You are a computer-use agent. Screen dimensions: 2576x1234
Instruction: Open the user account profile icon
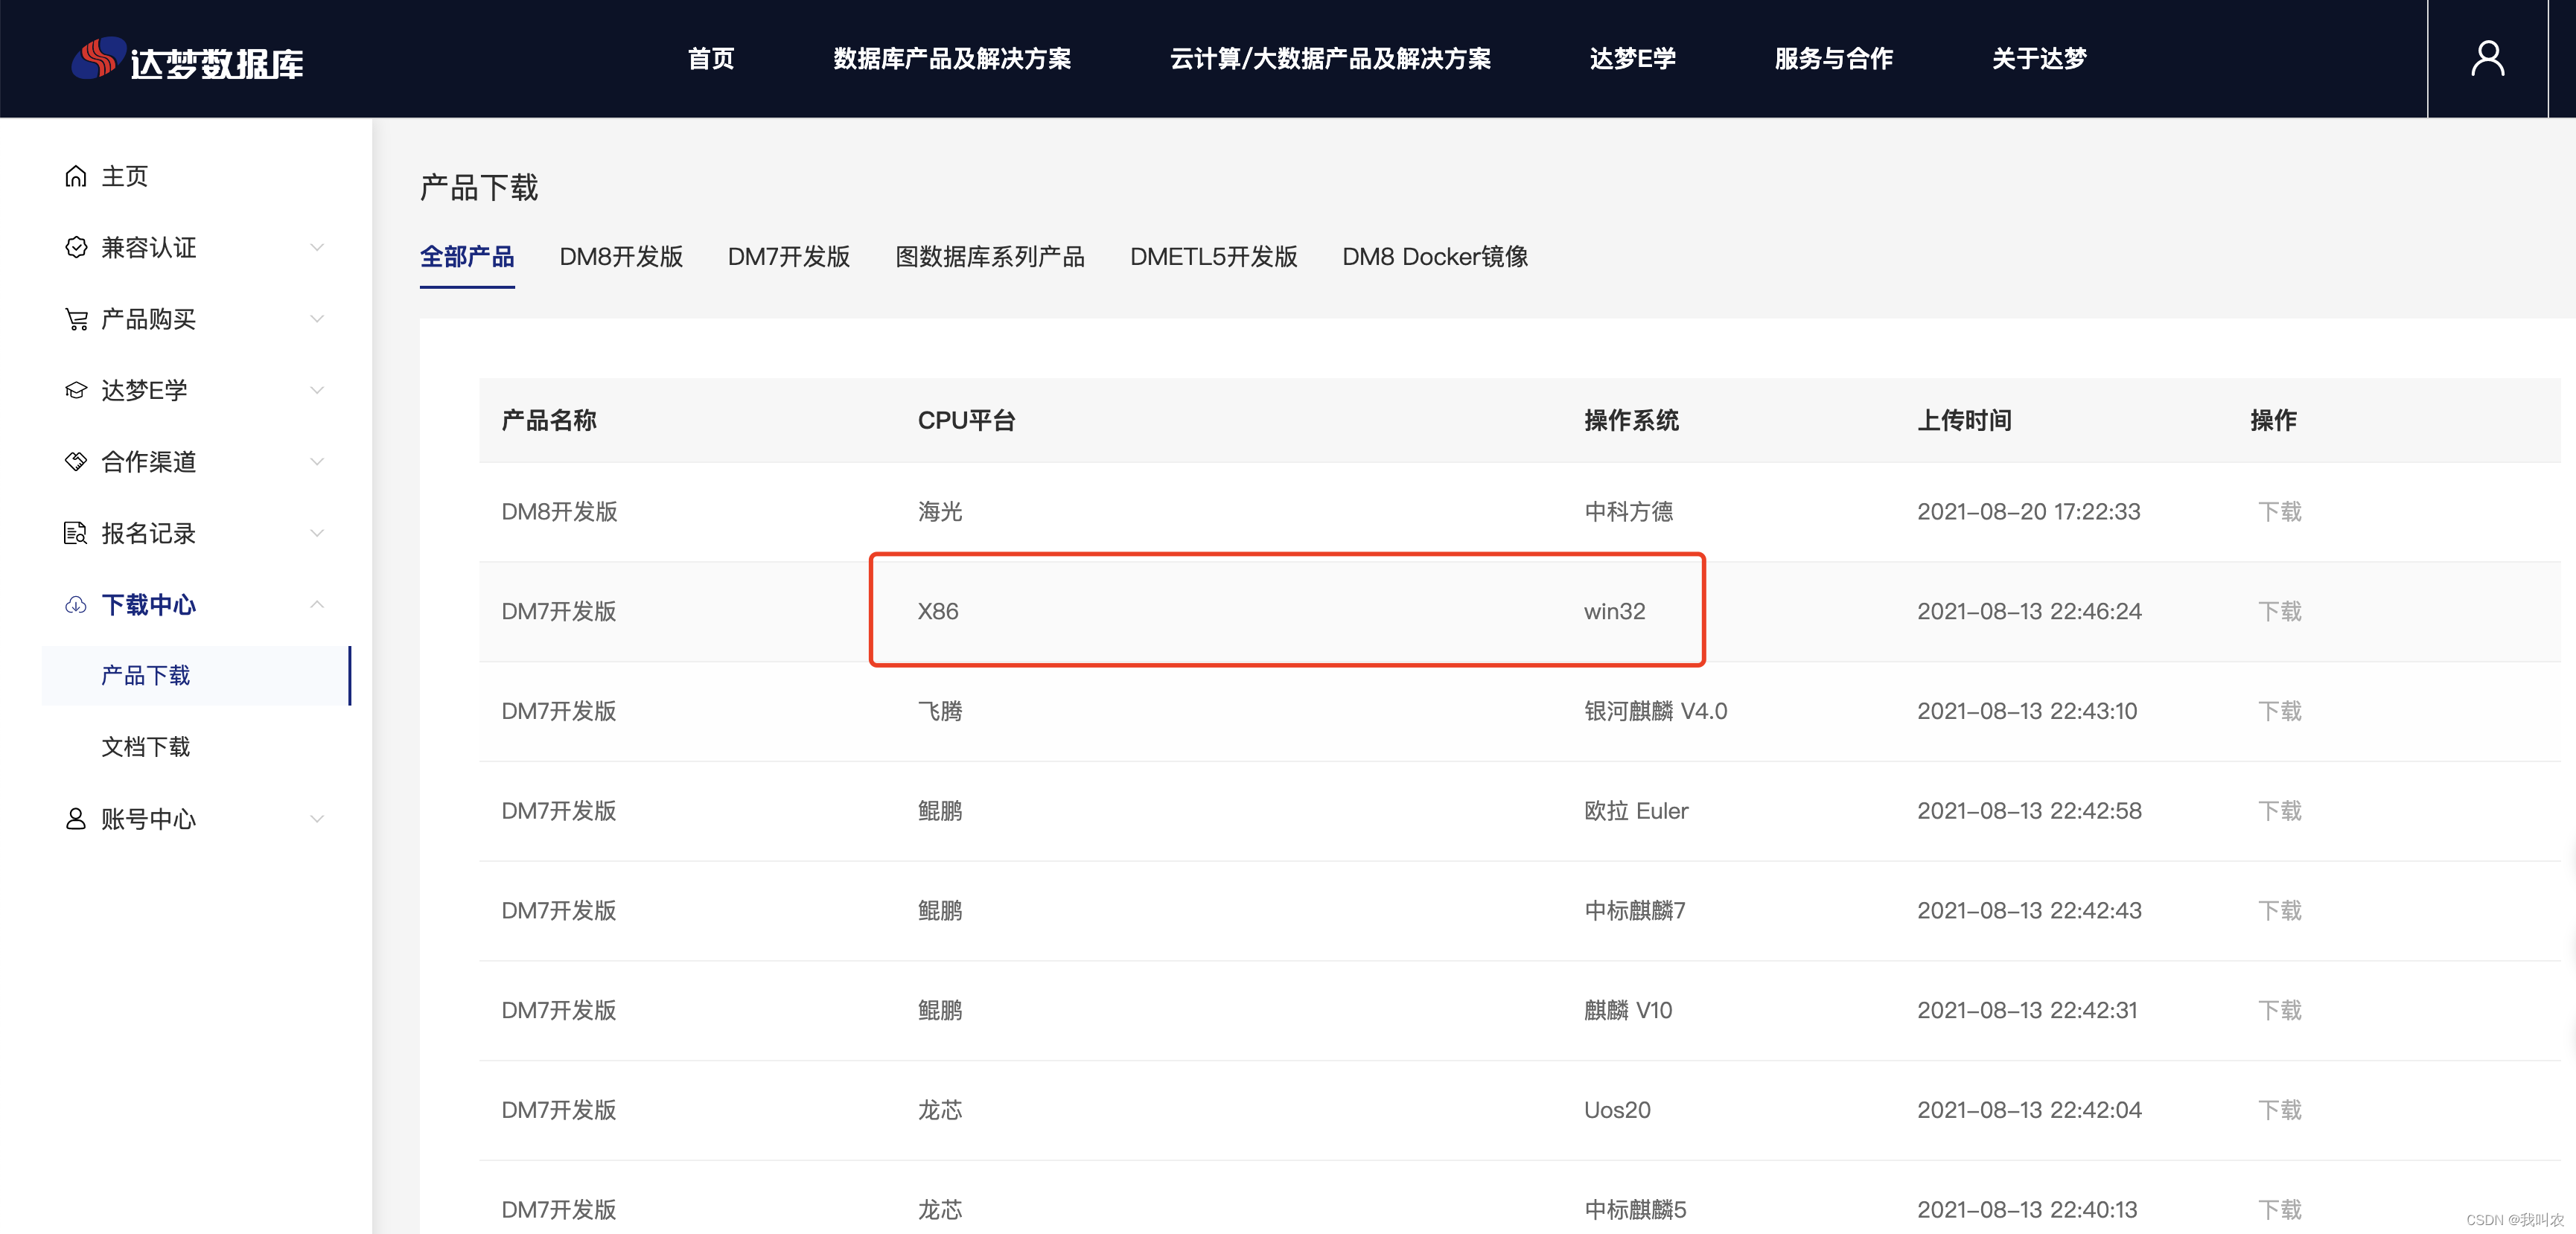click(x=2487, y=58)
